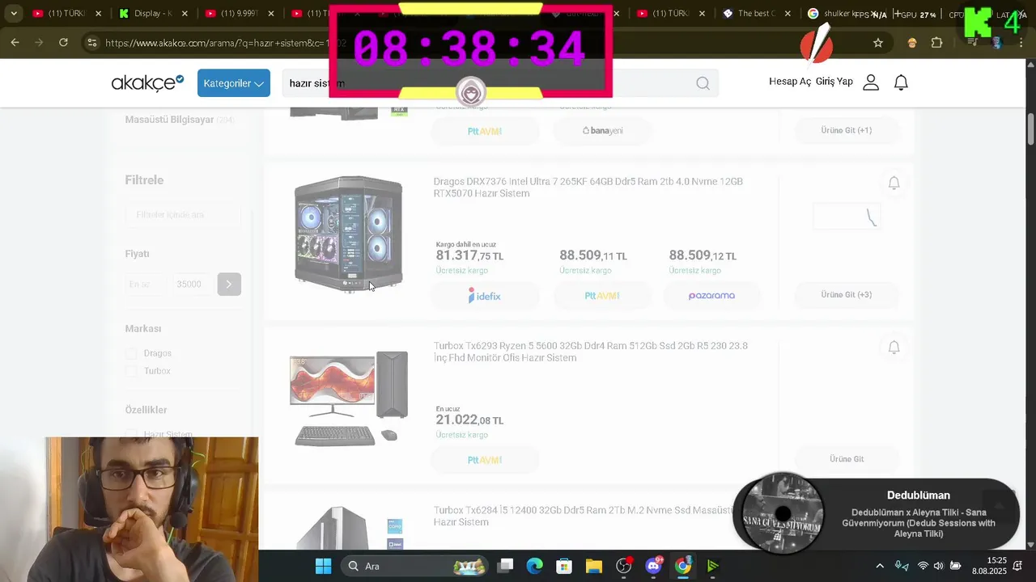Apply price filter with arrow button

[x=229, y=284]
